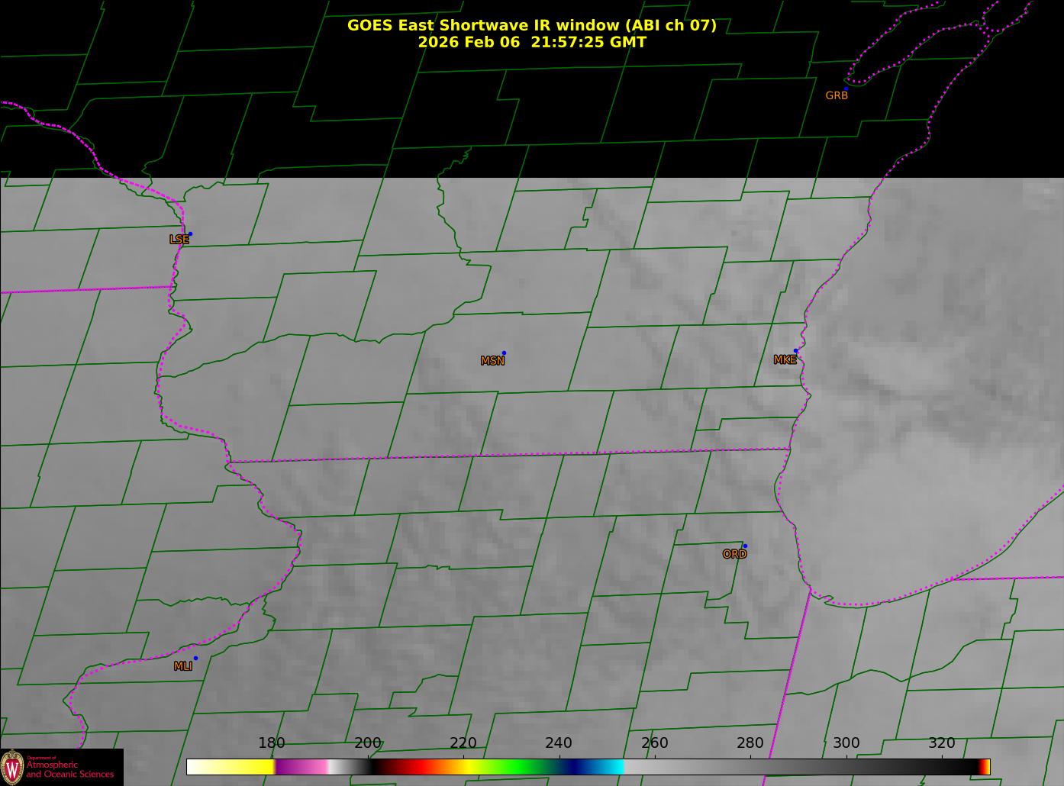
Task: Click the red segment of the color bar
Action: click(x=412, y=766)
